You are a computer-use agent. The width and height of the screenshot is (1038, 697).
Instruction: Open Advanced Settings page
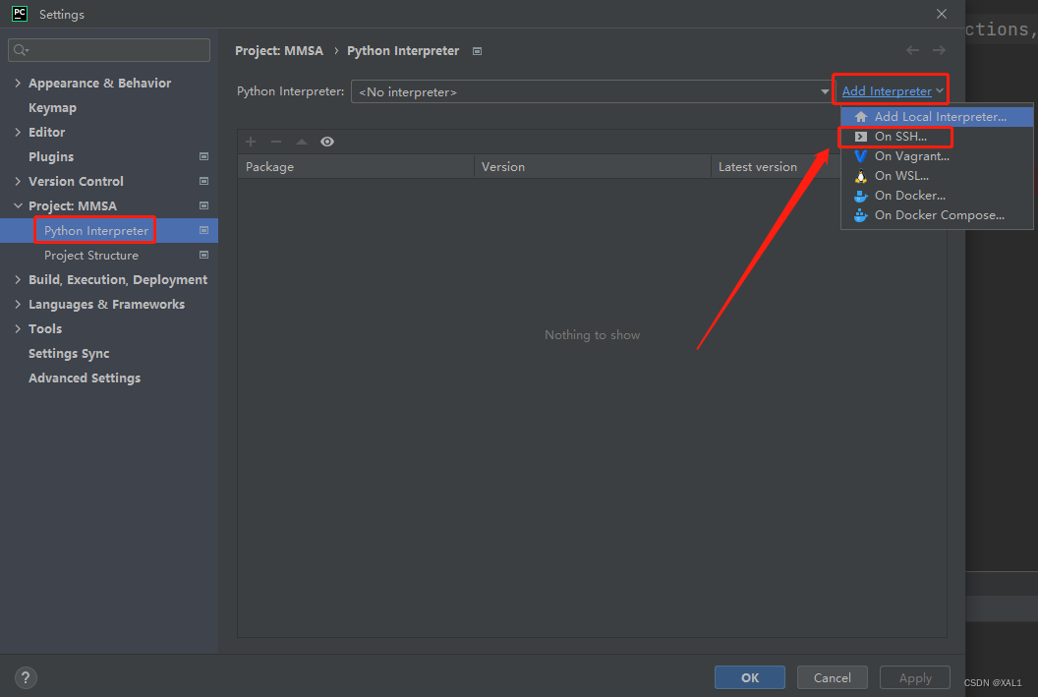85,378
